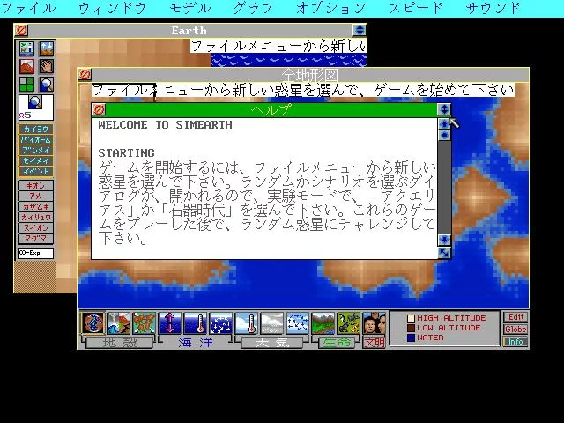Toggle the スイオン water temperature display
564x423 pixels.
coord(36,228)
